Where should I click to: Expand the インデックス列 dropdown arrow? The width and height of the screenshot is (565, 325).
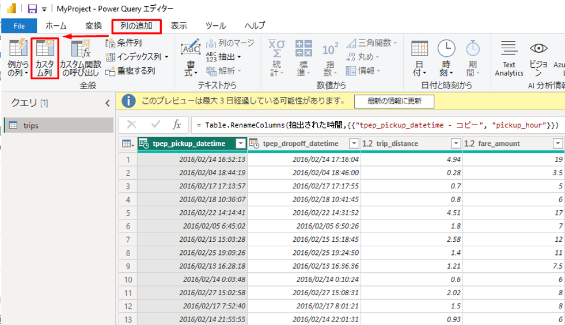(x=166, y=57)
